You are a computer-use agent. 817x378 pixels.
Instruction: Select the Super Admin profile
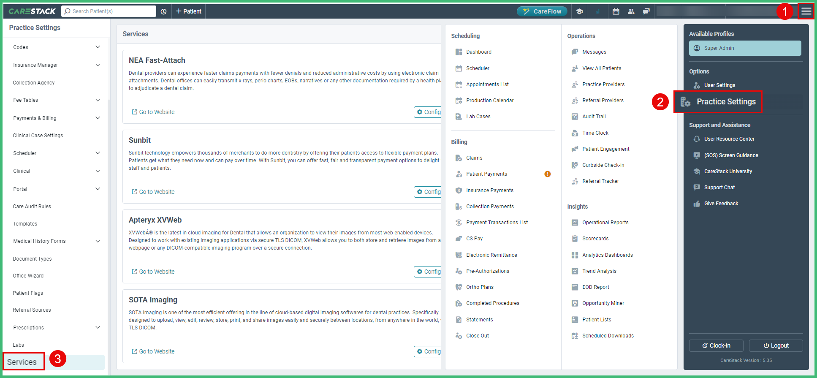tap(745, 48)
